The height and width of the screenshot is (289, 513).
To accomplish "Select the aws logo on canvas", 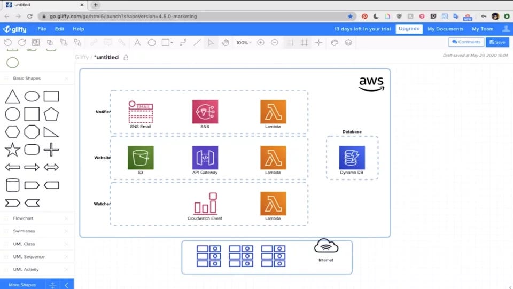I will (x=372, y=84).
